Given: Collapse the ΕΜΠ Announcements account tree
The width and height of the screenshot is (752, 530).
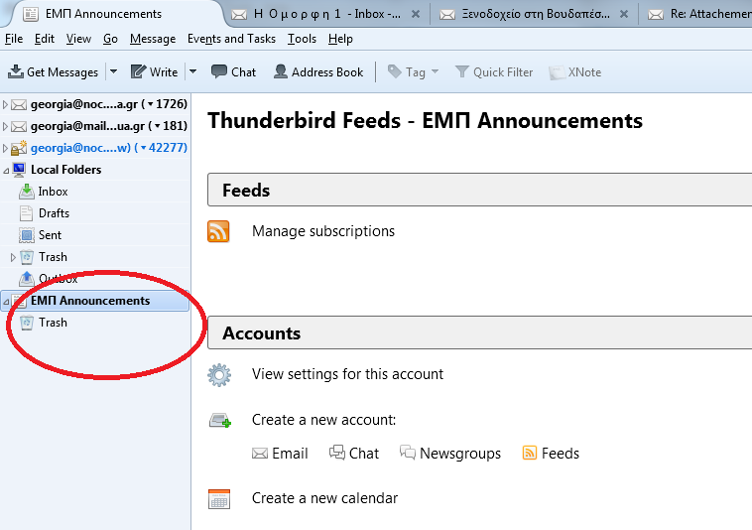Looking at the screenshot, I should [x=6, y=302].
